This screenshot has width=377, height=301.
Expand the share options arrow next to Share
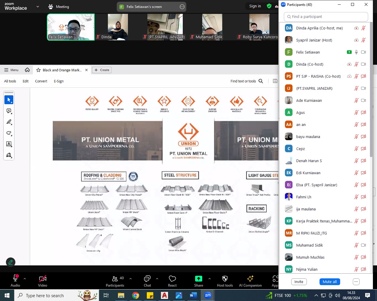pyautogui.click(x=209, y=279)
